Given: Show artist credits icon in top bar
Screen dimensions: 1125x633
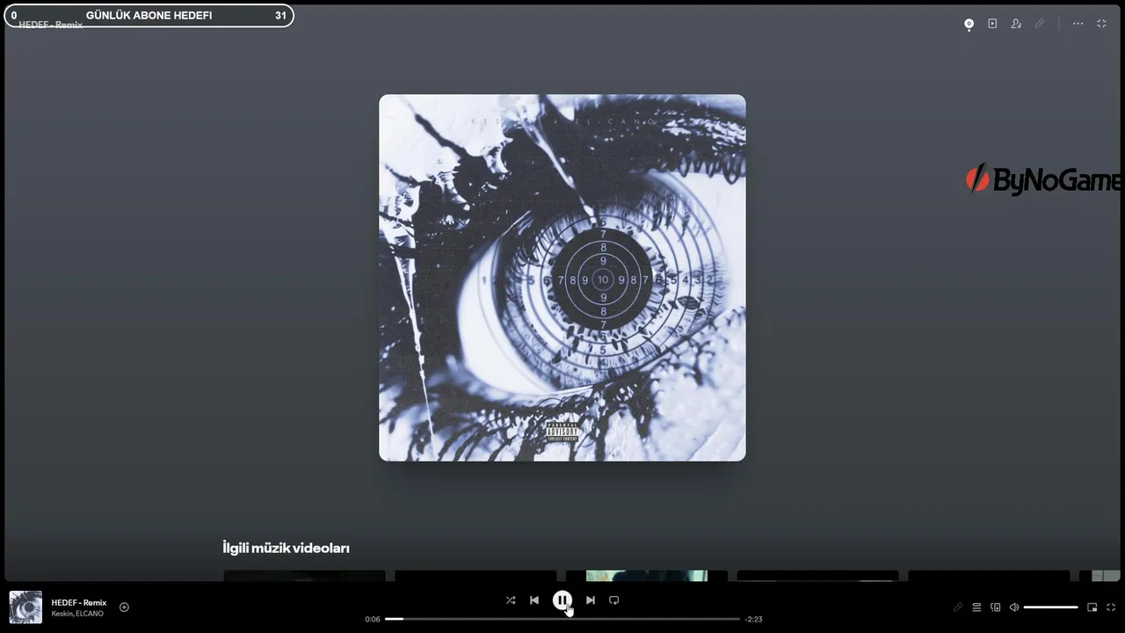Looking at the screenshot, I should pos(1016,24).
